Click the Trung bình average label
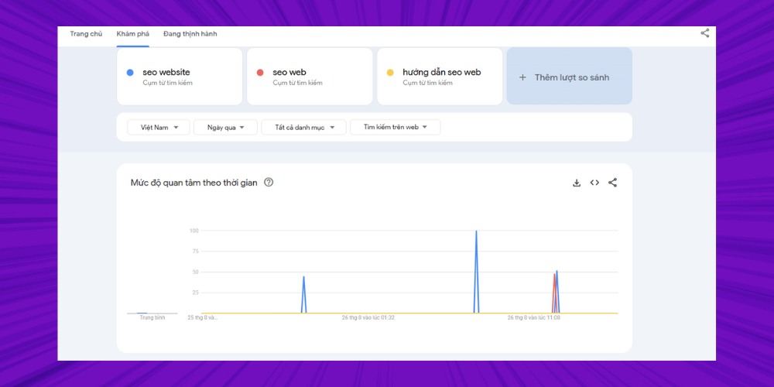774x387 pixels. coord(152,318)
